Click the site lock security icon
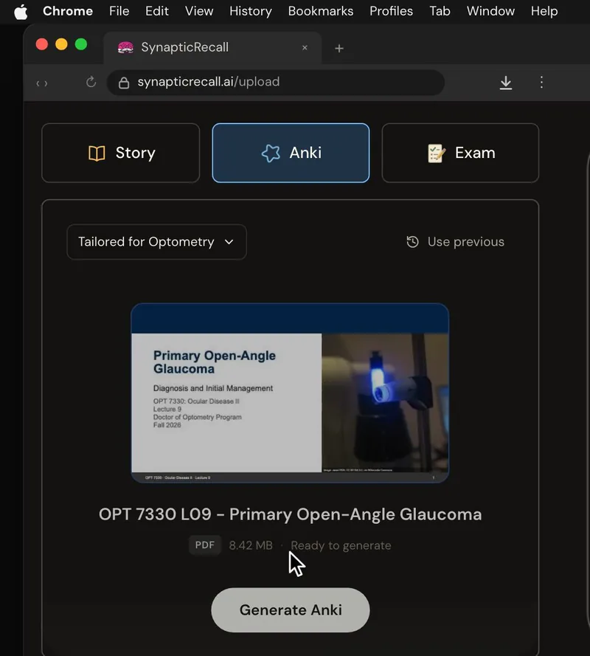590x656 pixels. pos(124,83)
